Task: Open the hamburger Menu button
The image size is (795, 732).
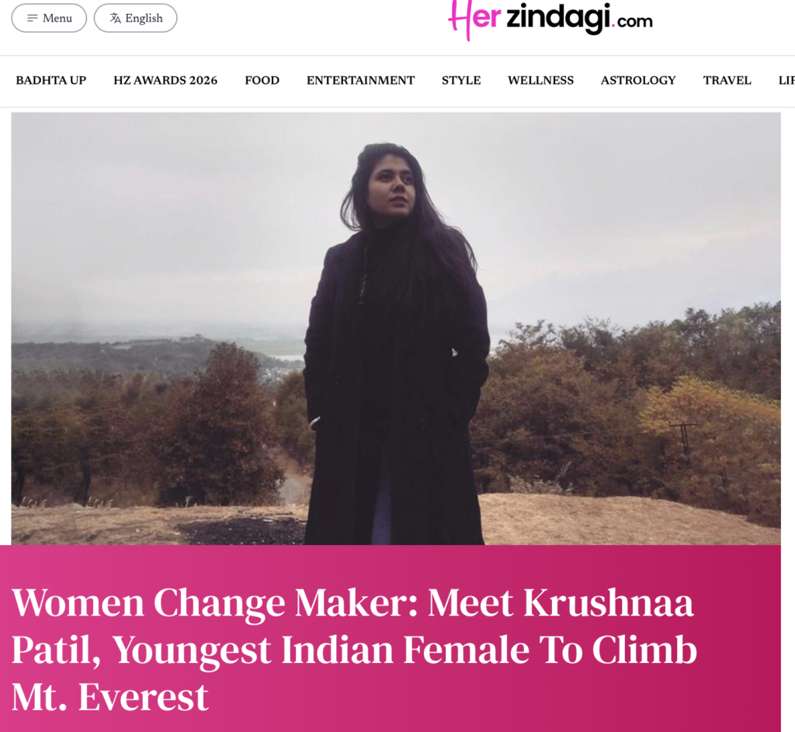Action: (49, 19)
